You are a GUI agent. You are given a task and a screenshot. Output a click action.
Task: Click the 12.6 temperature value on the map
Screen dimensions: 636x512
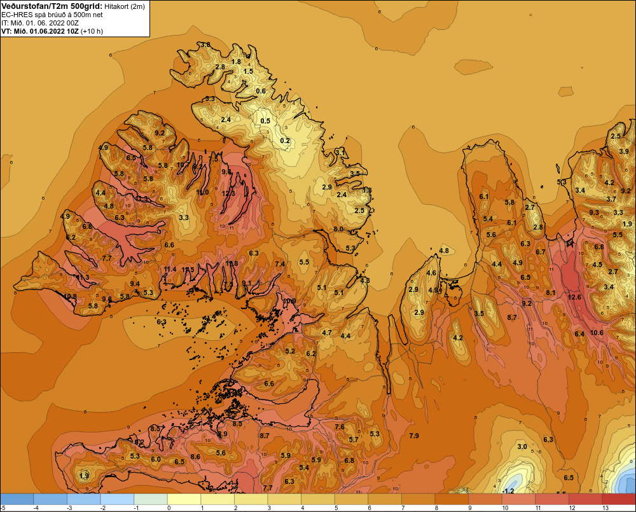tap(574, 298)
